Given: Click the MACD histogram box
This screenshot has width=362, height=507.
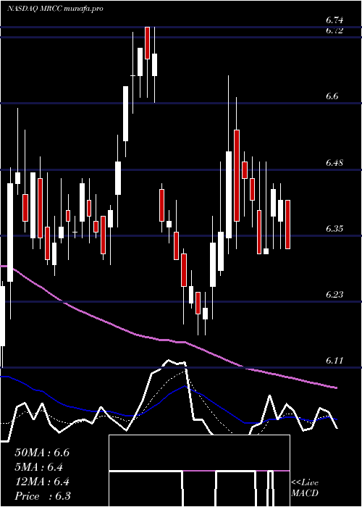Looking at the screenshot, I should pyautogui.click(x=199, y=471).
